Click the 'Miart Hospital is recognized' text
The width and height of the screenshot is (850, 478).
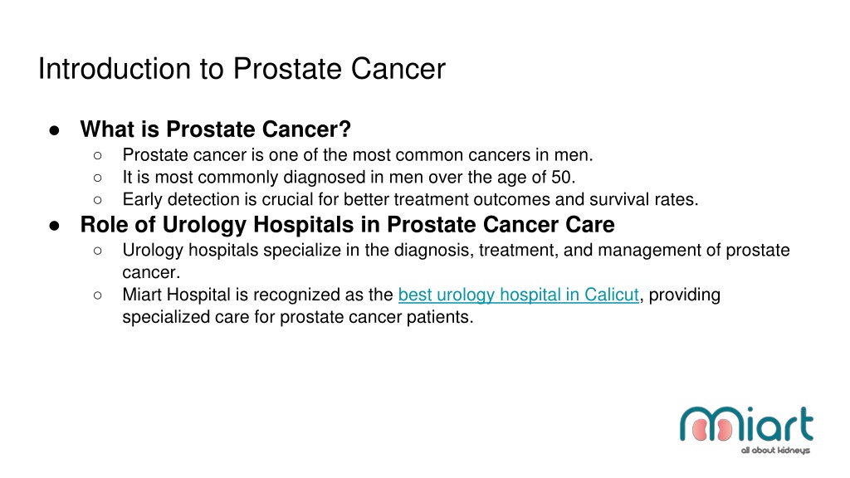click(x=258, y=295)
